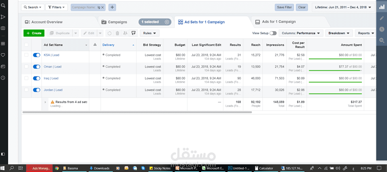This screenshot has height=172, width=387.
Task: Open the Edit button's dropdown arrow
Action: [100, 33]
